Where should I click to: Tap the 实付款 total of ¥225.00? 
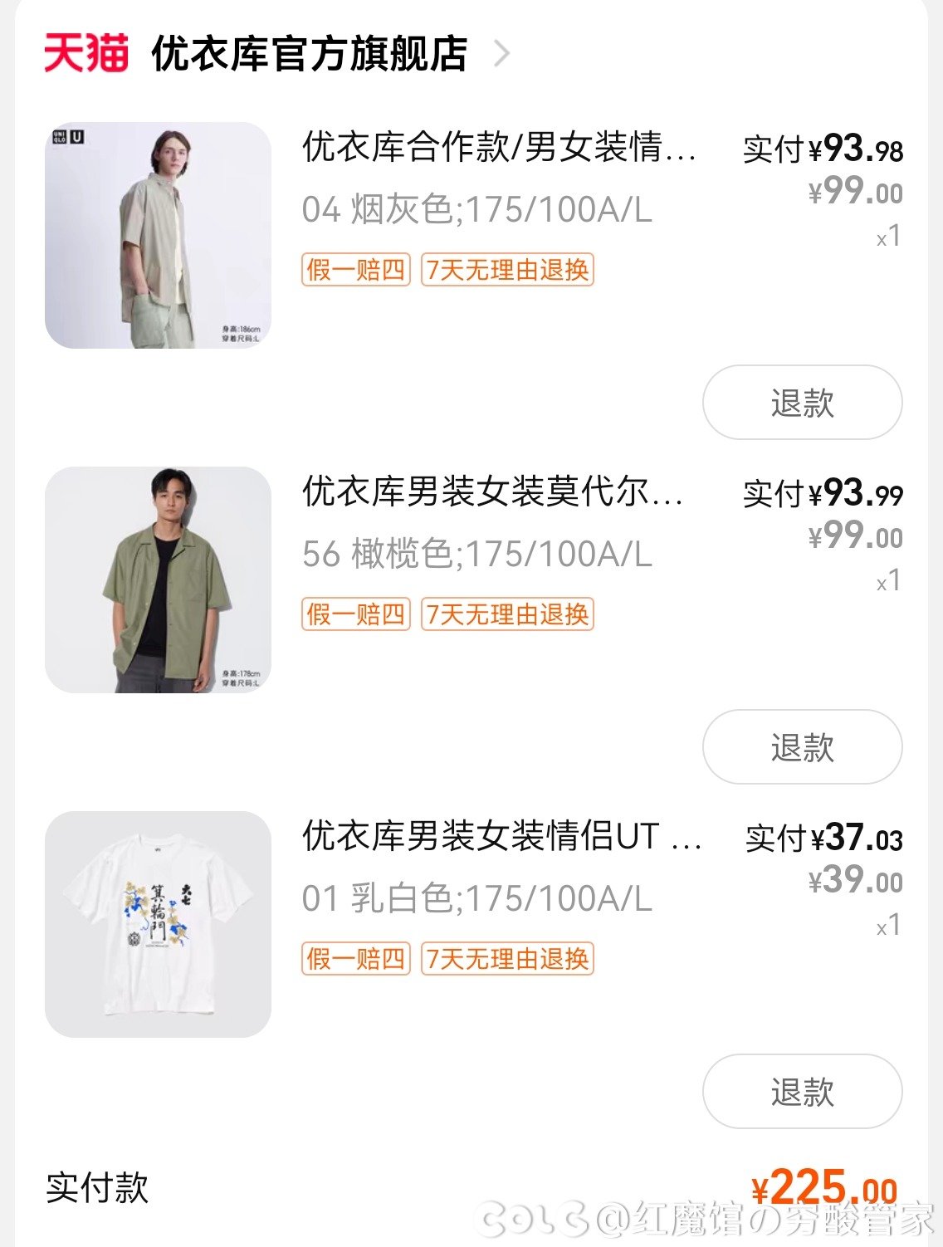click(x=824, y=1189)
